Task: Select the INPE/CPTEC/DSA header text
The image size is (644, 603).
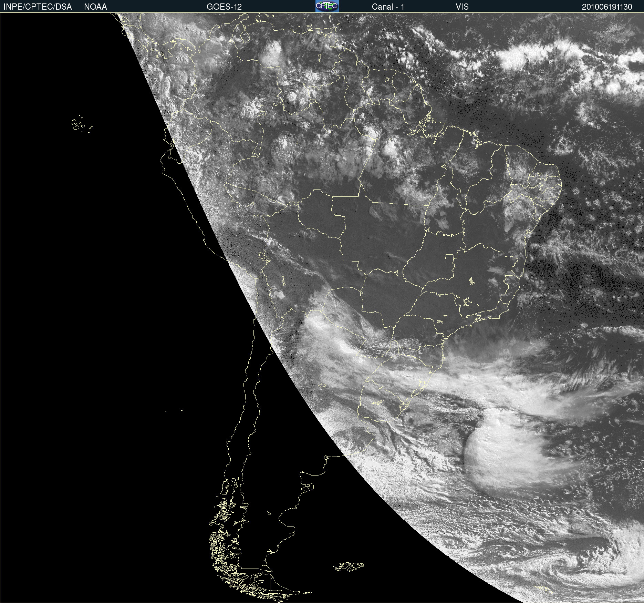Action: click(38, 7)
